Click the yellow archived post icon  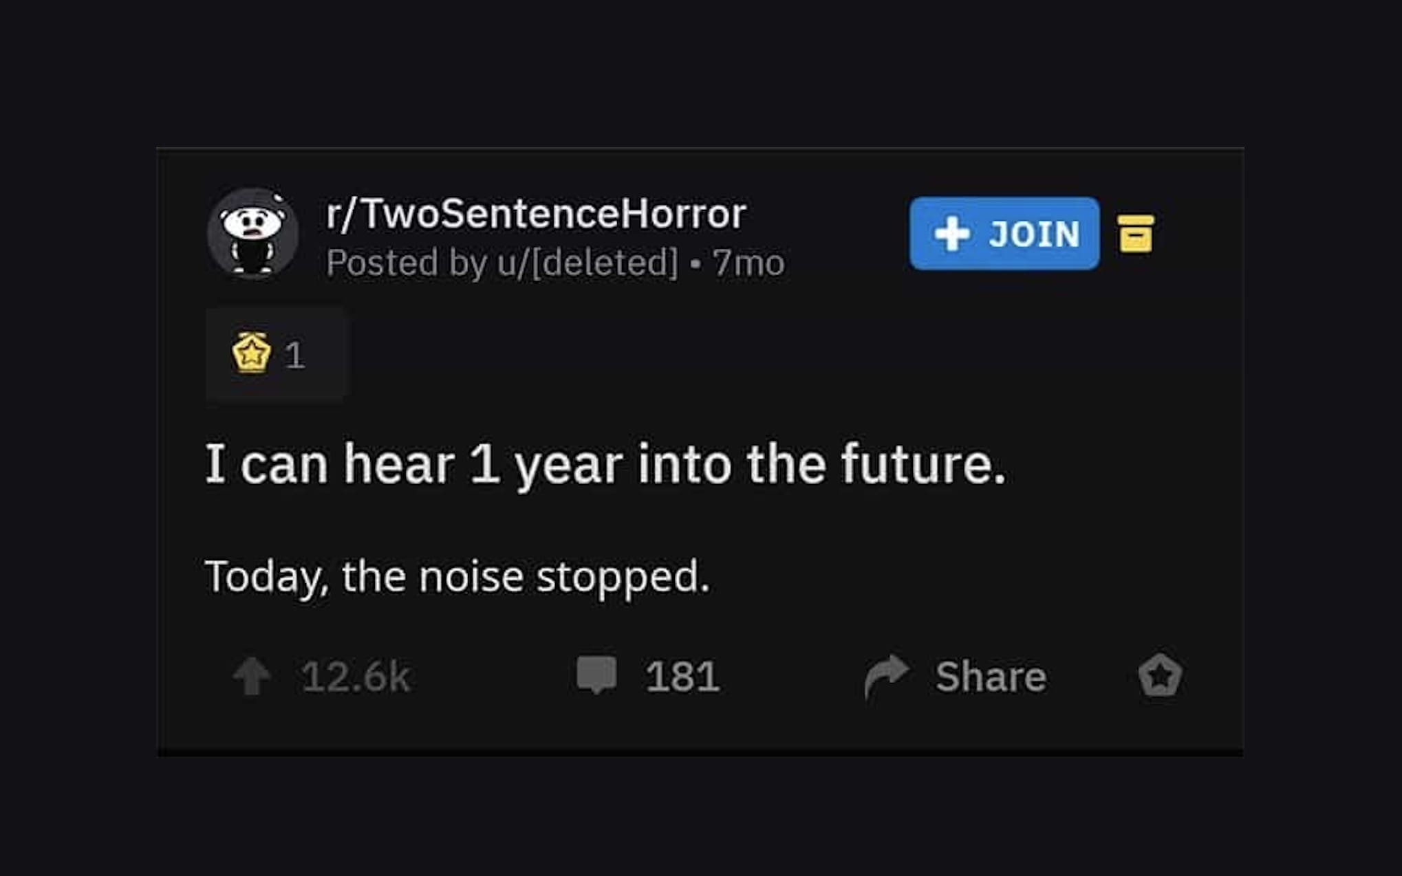1135,234
